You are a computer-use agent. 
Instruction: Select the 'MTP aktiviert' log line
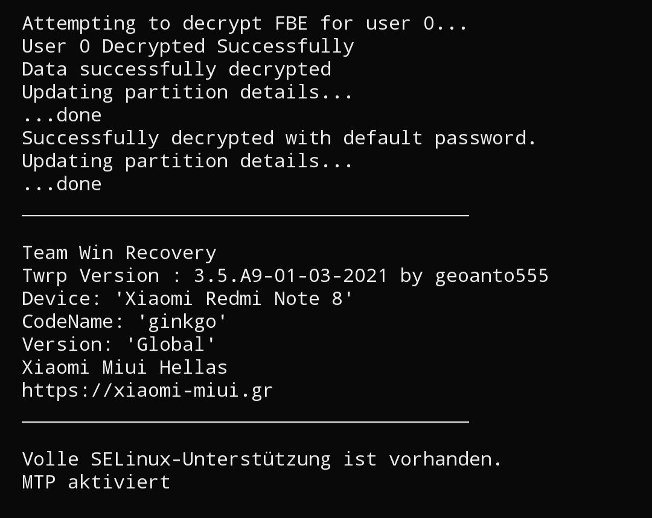click(96, 482)
